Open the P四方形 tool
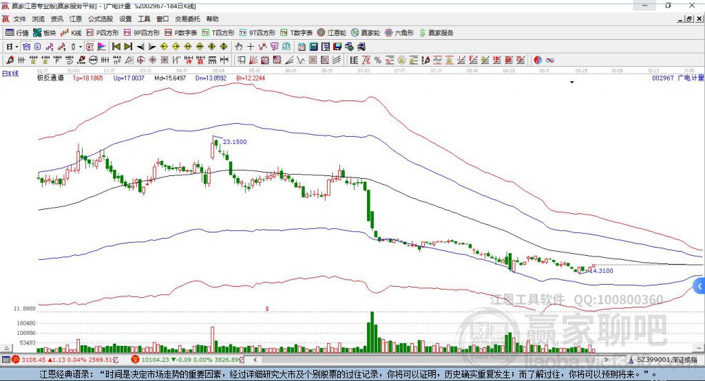705x381 pixels. pyautogui.click(x=103, y=33)
